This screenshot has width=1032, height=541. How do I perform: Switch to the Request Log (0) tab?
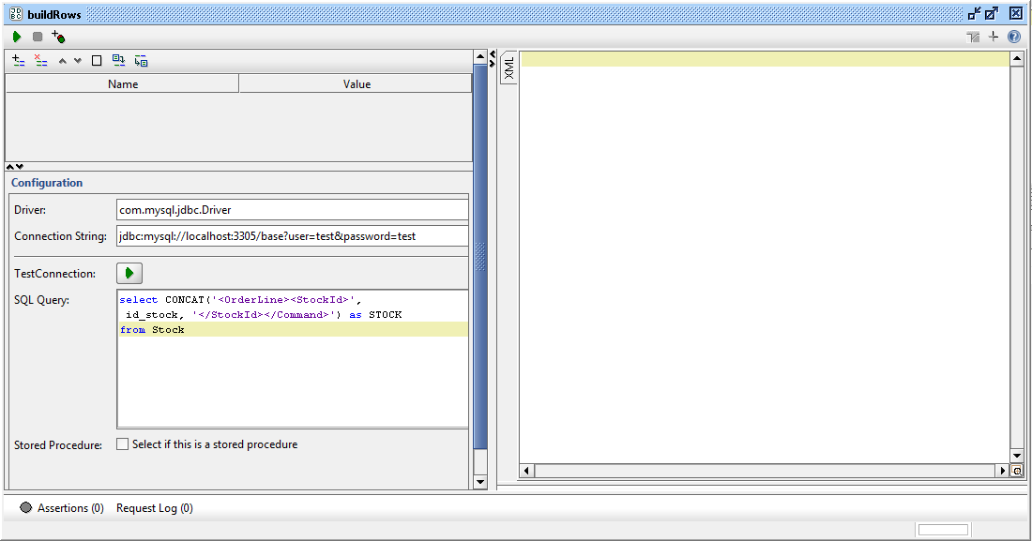pos(154,508)
